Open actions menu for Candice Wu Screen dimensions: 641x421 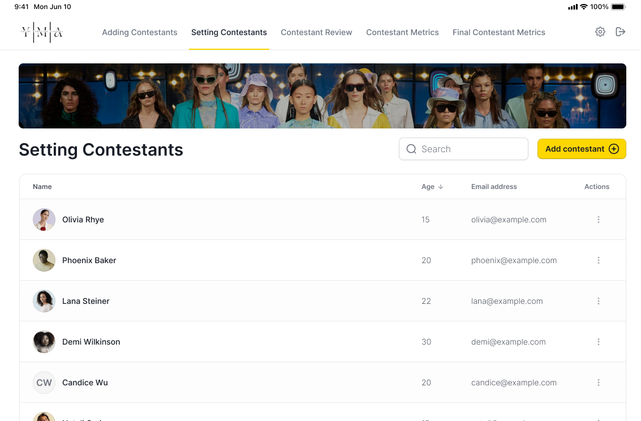coord(599,383)
